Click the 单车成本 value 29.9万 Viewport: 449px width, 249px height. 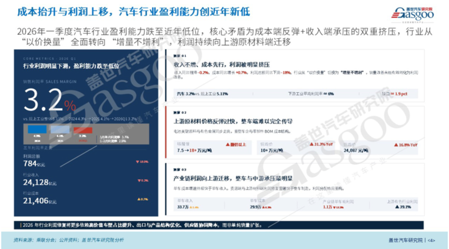[x=255, y=207]
